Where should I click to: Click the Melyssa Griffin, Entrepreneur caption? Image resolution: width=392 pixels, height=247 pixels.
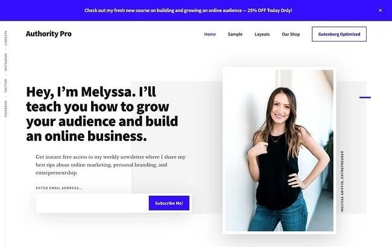342,181
